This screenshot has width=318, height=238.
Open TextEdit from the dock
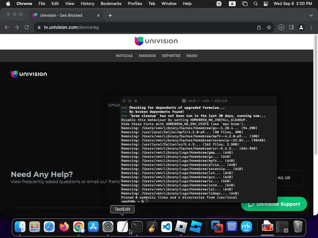[122, 227]
